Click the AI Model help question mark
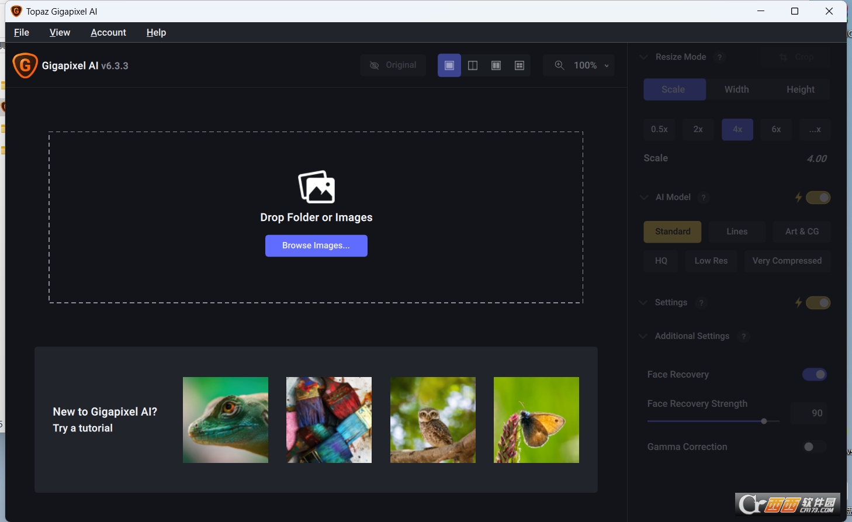Screen dimensions: 852x522 click(704, 198)
